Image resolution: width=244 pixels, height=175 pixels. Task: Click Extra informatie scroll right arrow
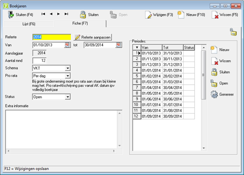tap(114, 151)
